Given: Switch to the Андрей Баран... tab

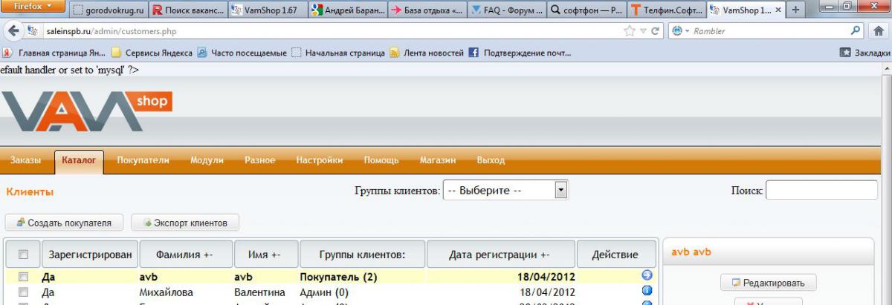Looking at the screenshot, I should pos(347,10).
